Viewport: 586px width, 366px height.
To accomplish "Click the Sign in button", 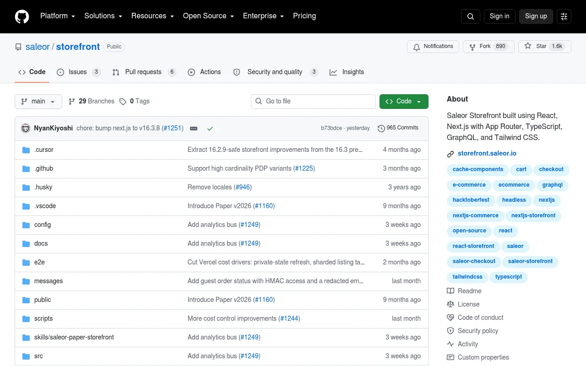I will tap(499, 16).
